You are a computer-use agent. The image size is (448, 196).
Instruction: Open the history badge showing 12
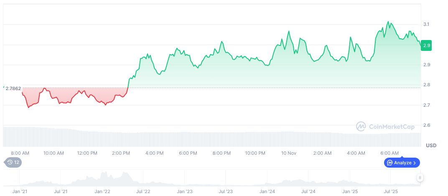(13, 162)
